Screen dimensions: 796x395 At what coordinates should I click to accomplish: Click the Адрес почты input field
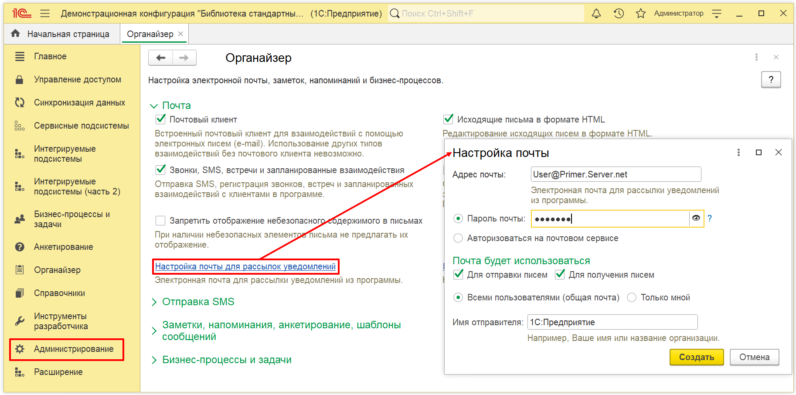[x=616, y=174]
